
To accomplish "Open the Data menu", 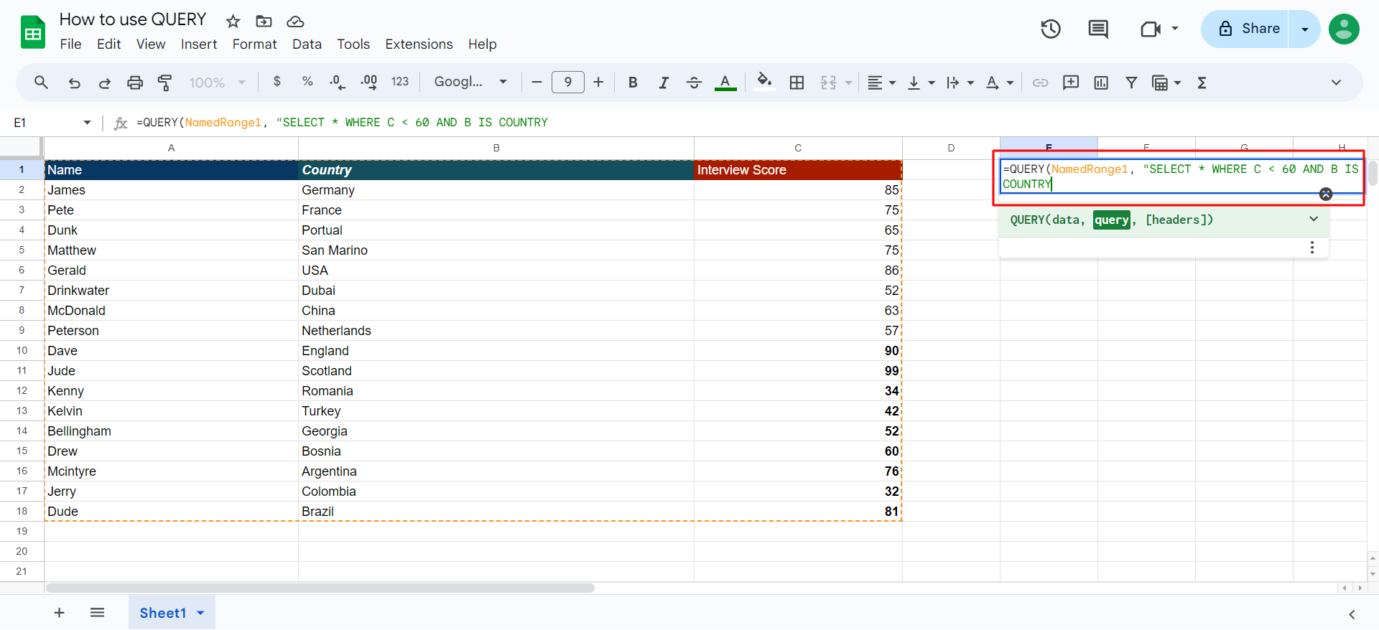I will coord(307,44).
